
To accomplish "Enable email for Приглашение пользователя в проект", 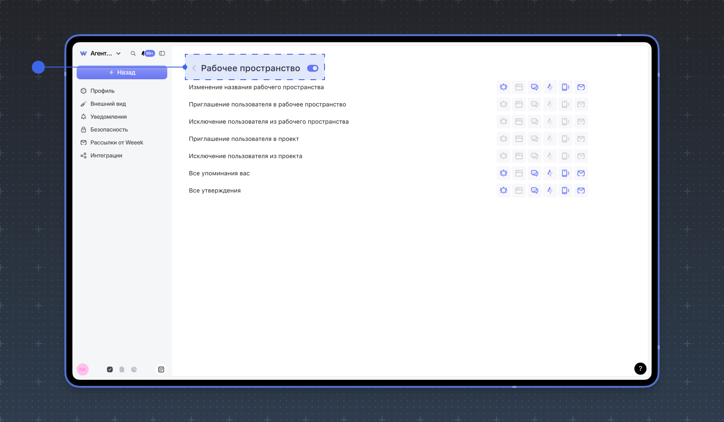I will coord(581,139).
